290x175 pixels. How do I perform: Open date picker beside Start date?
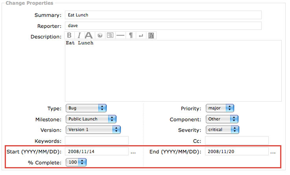133,152
